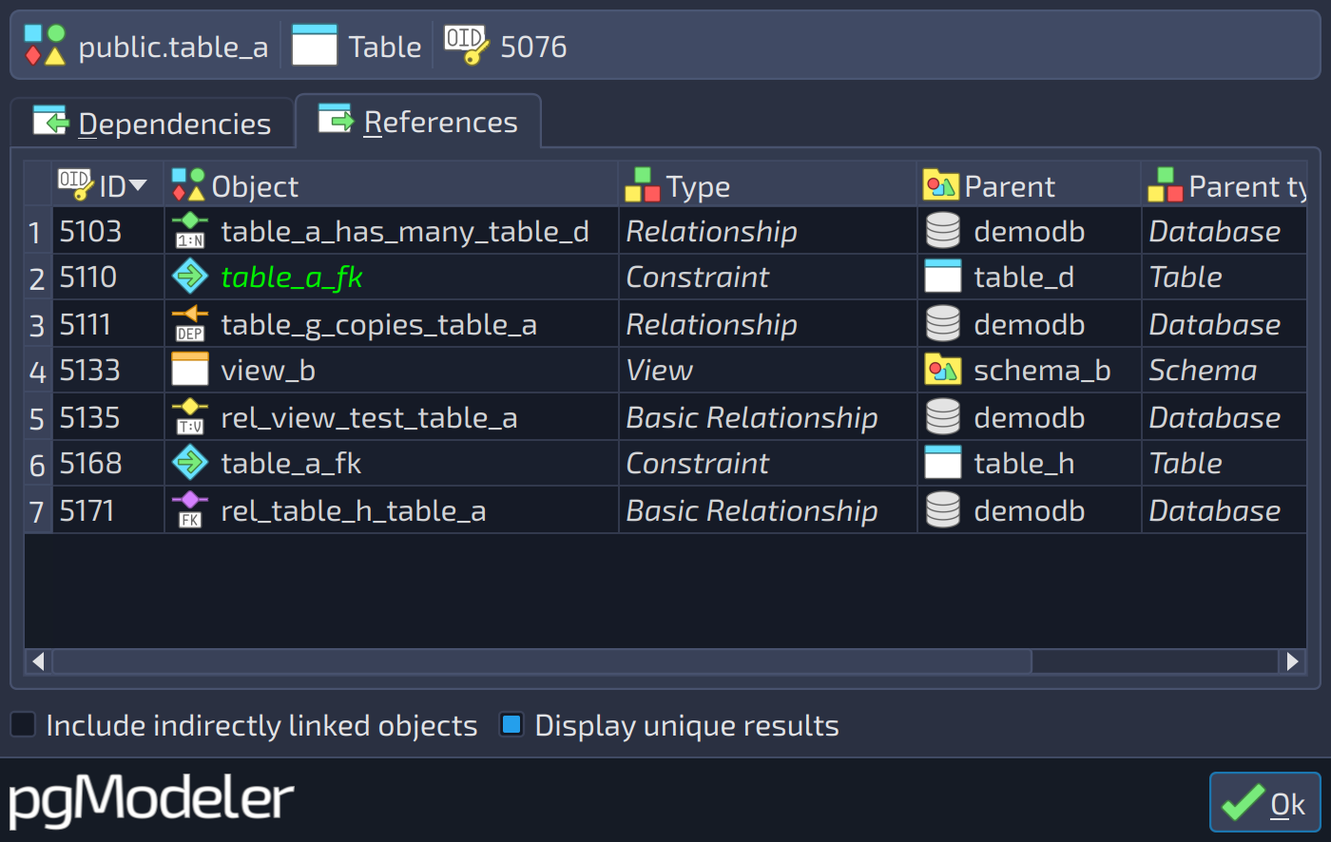Select ID cell 5168
Image resolution: width=1331 pixels, height=842 pixels.
[x=108, y=463]
